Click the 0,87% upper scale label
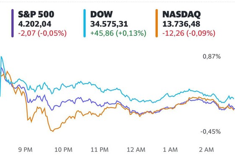 coord(211,57)
